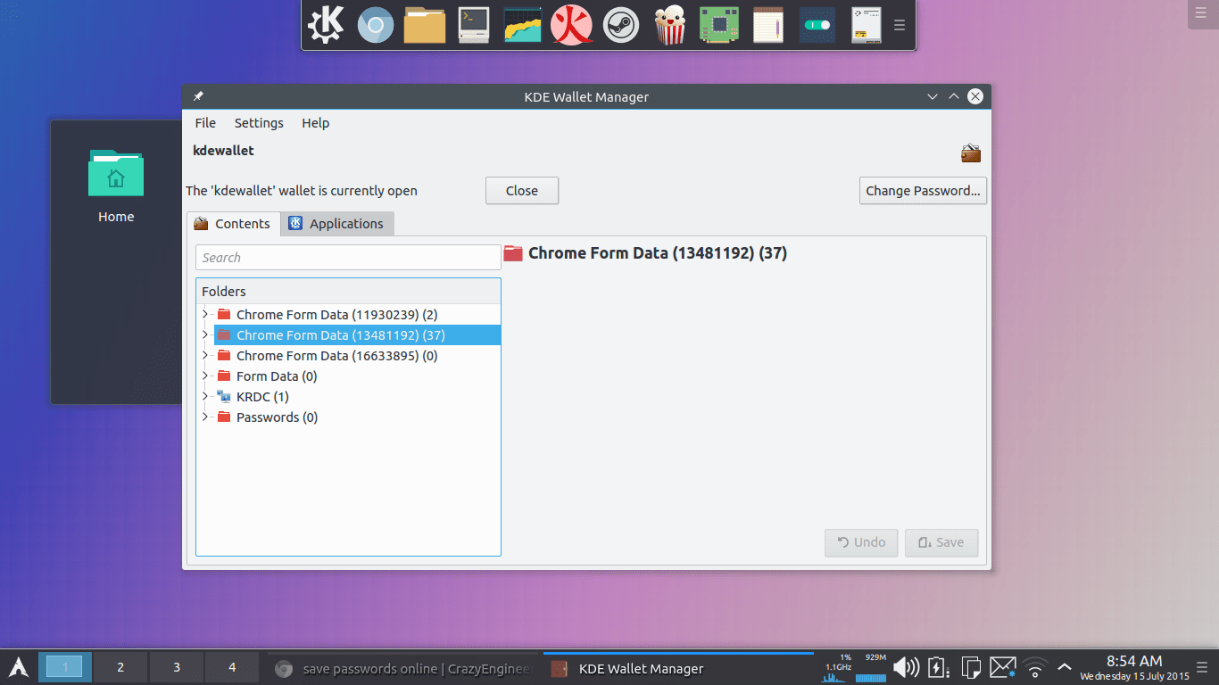Open the dock's hamburger settings menu

pos(900,25)
